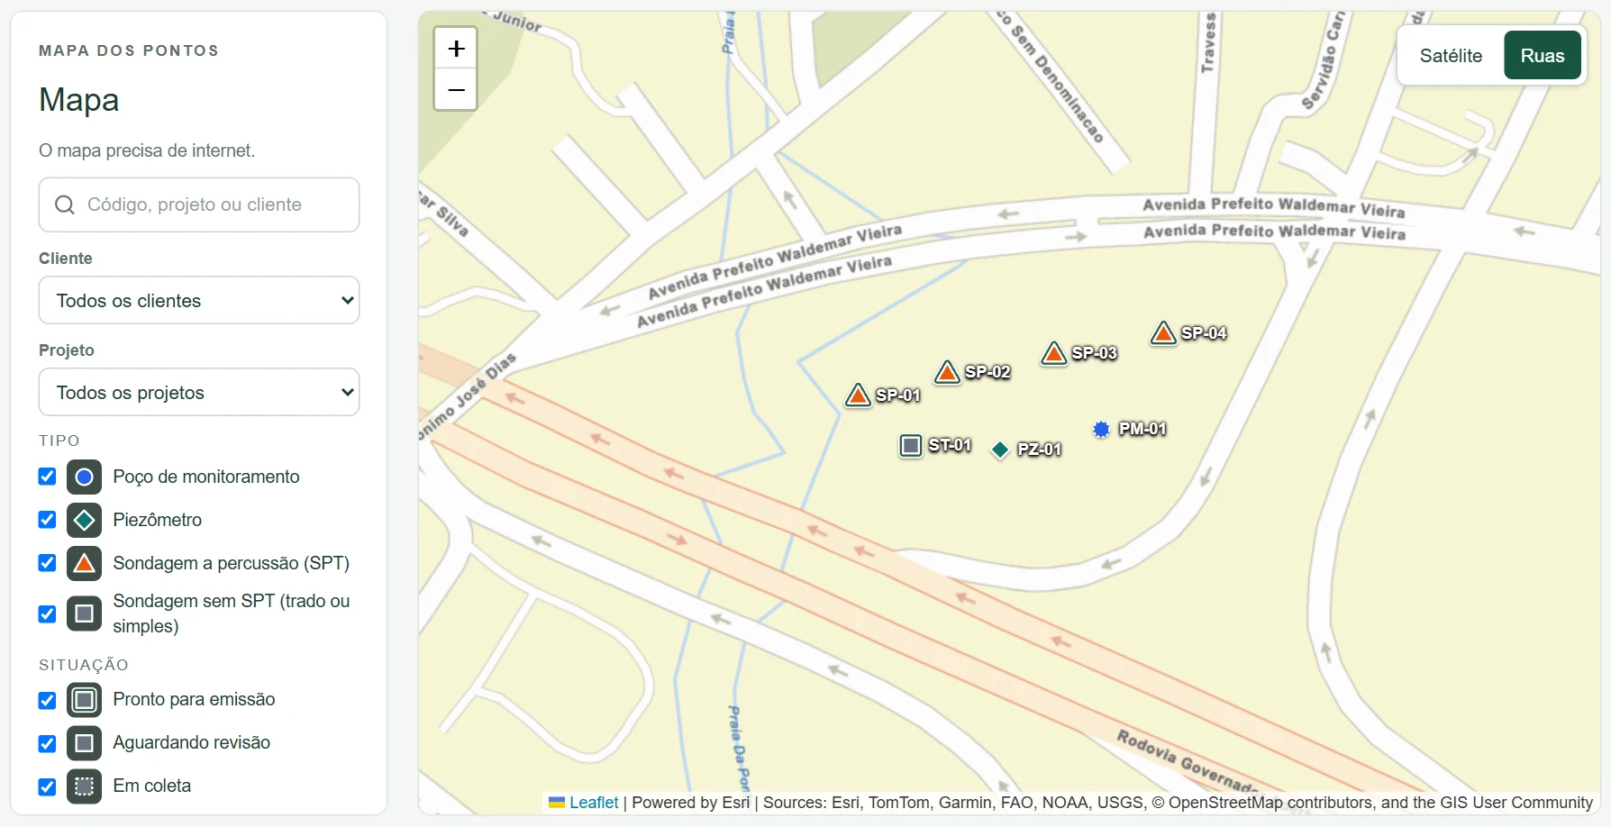Click the SP-04 marker label
Image resolution: width=1611 pixels, height=827 pixels.
pos(1204,333)
